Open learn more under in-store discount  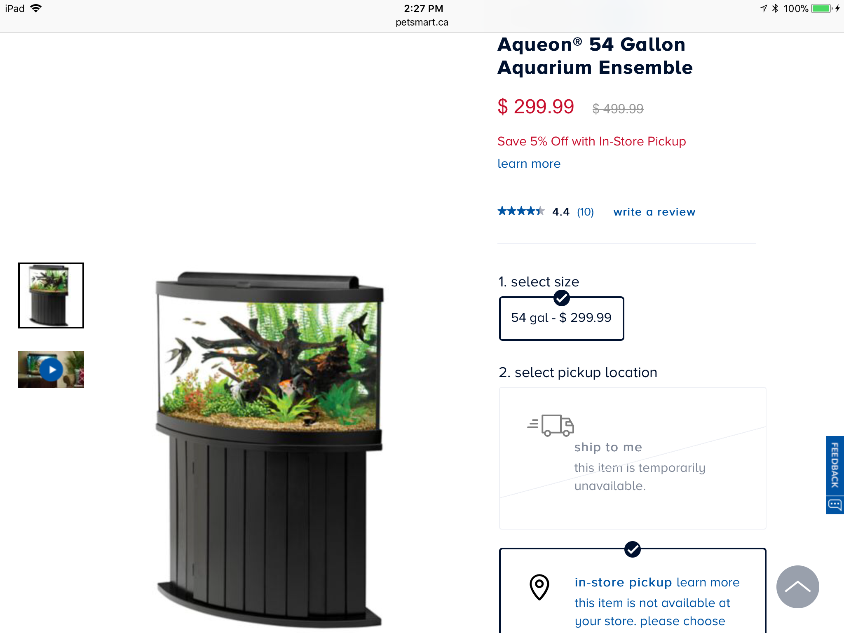(x=529, y=164)
